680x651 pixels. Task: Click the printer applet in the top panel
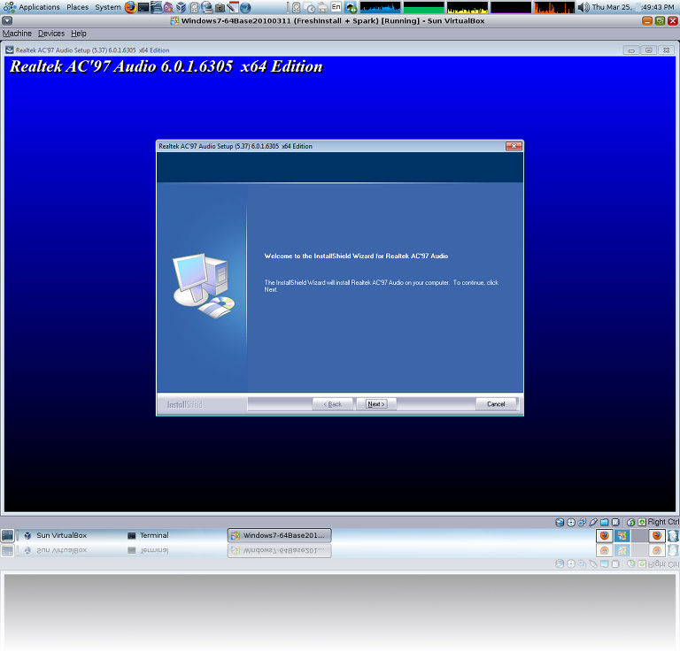322,7
